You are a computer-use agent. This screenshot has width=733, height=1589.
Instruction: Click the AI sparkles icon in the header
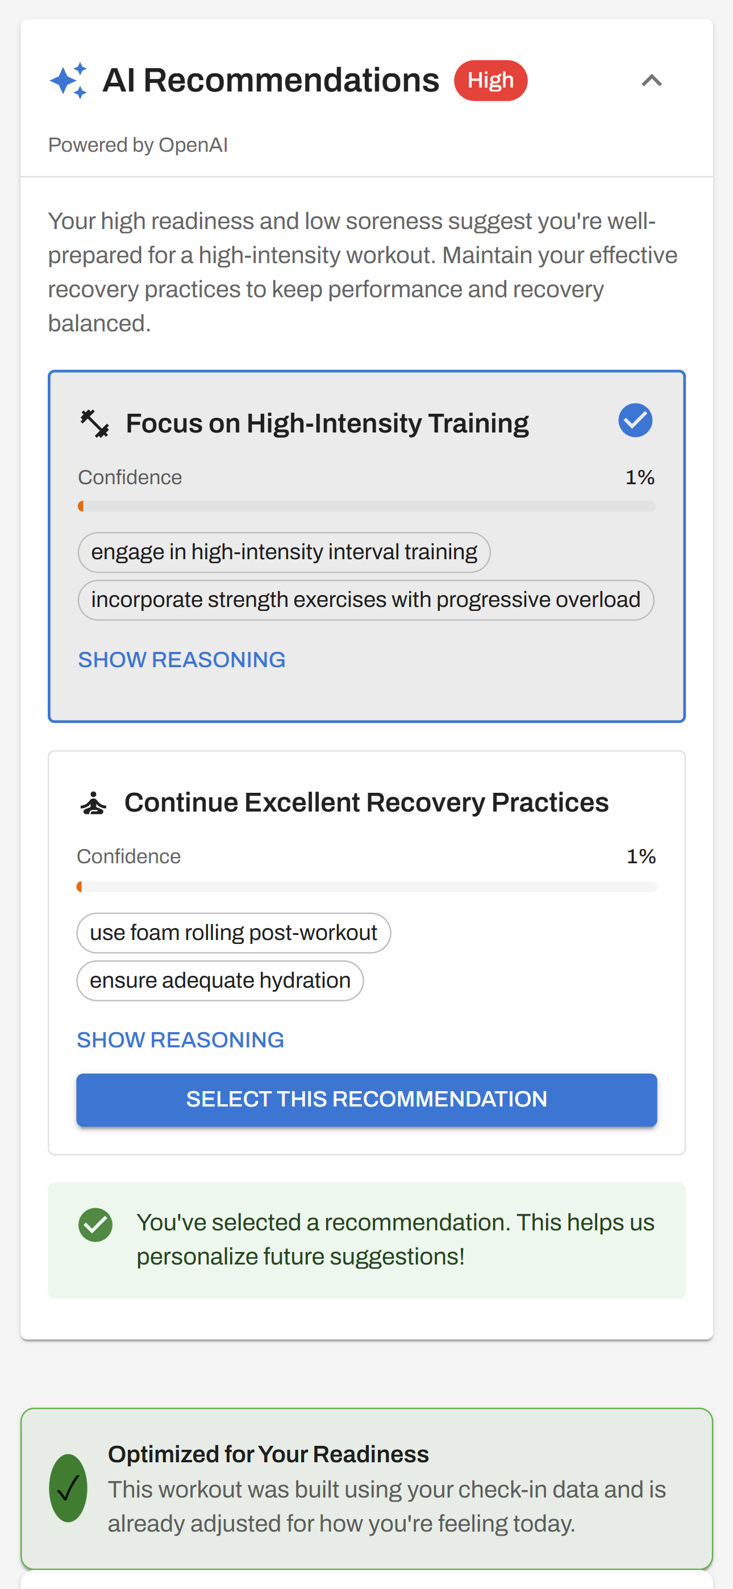point(70,80)
